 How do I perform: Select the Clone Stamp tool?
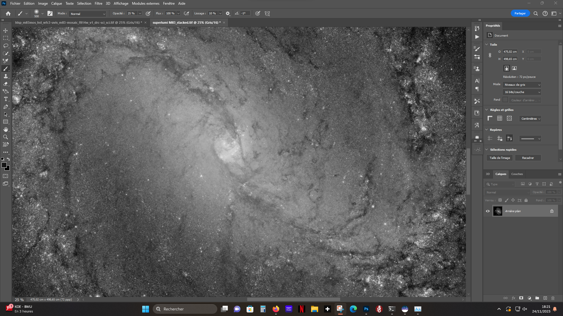click(x=6, y=76)
